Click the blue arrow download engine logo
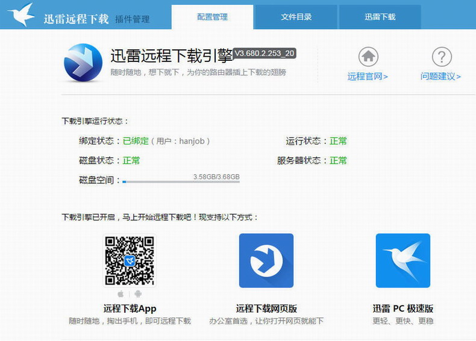The height and width of the screenshot is (341, 476). click(x=83, y=62)
